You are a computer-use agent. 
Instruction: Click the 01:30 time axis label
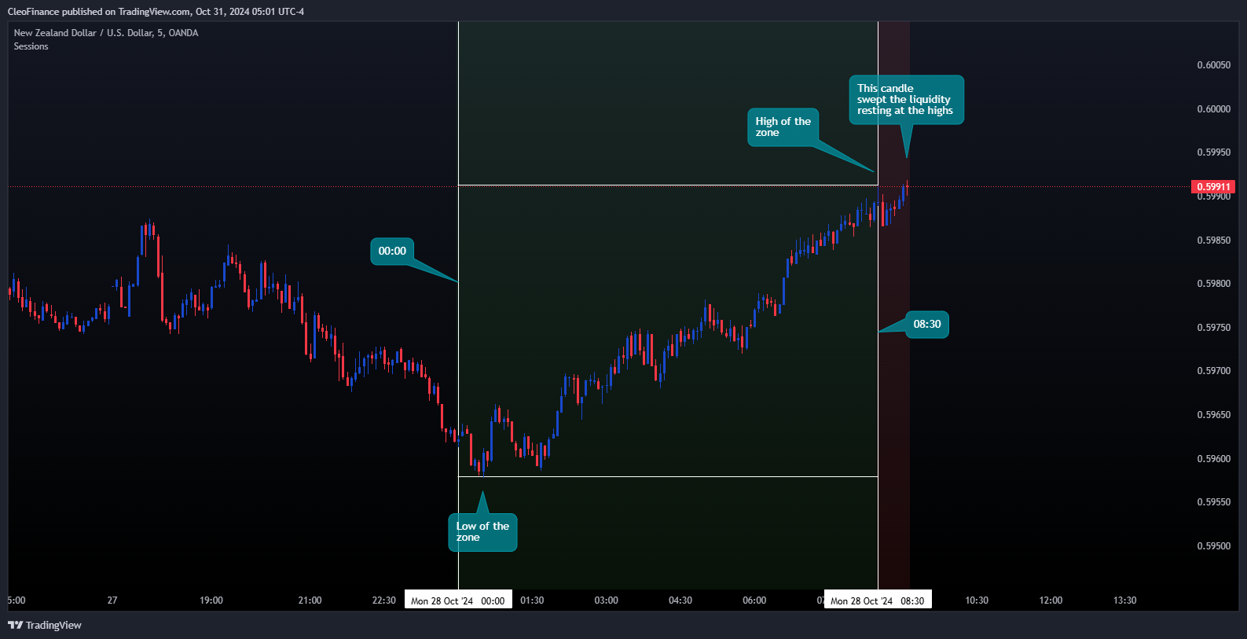(532, 600)
